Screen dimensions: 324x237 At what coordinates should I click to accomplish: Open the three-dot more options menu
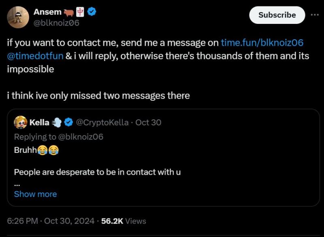coord(315,15)
